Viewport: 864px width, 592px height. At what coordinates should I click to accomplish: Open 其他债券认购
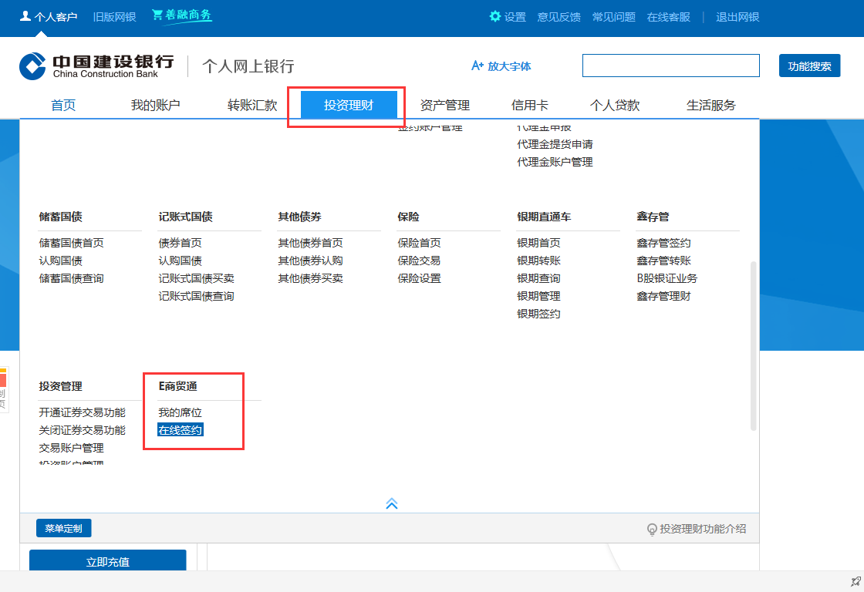pyautogui.click(x=310, y=261)
